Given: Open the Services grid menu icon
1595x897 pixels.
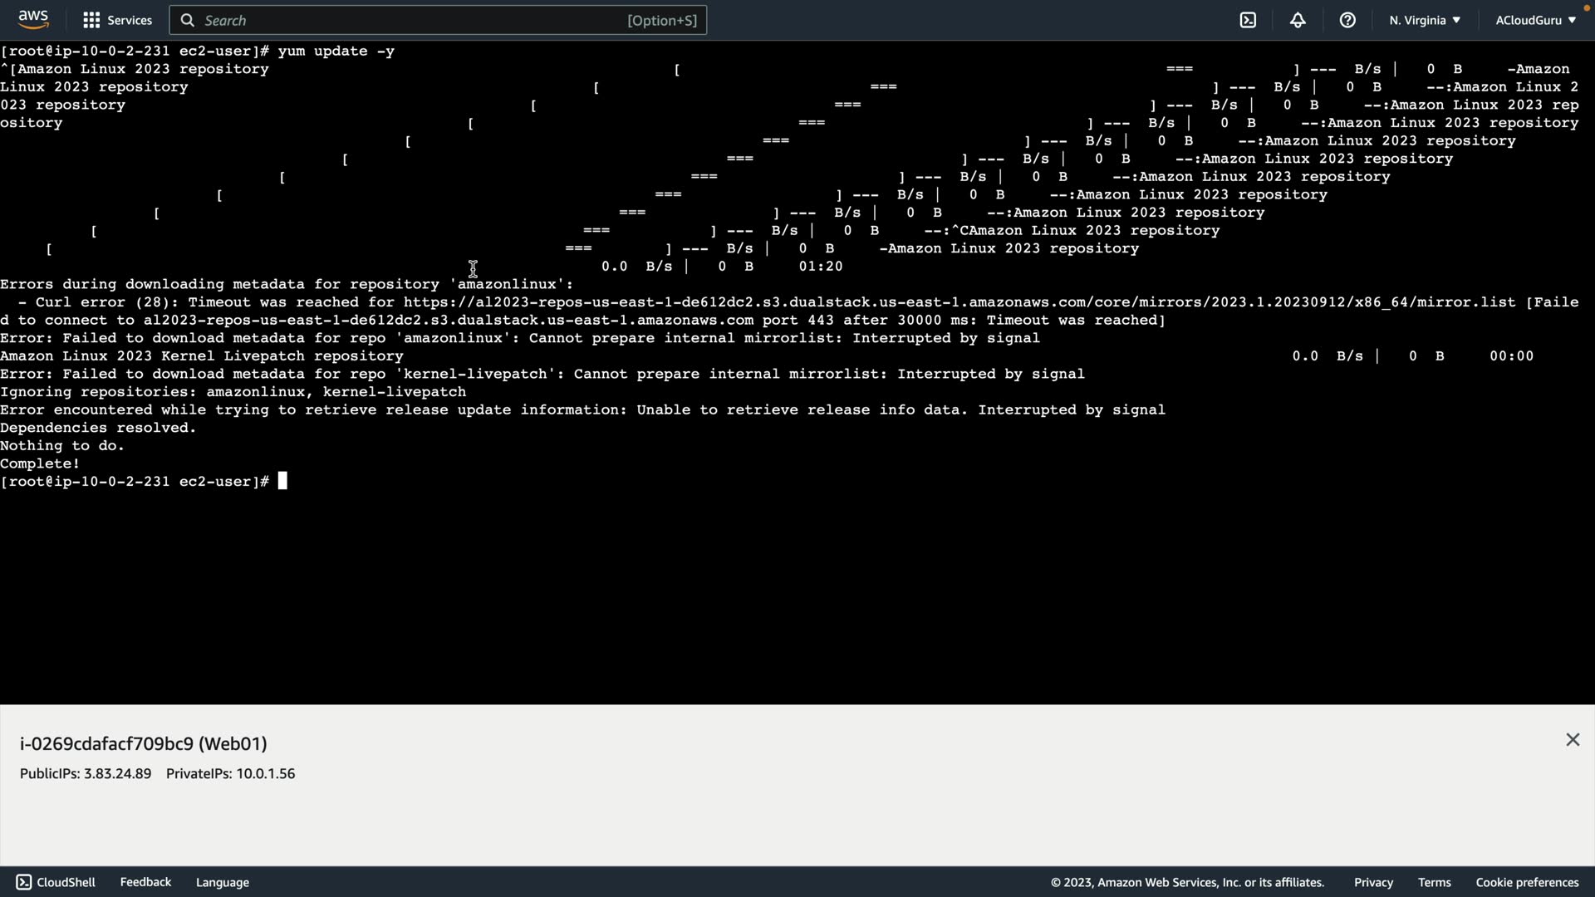Looking at the screenshot, I should pos(91,20).
